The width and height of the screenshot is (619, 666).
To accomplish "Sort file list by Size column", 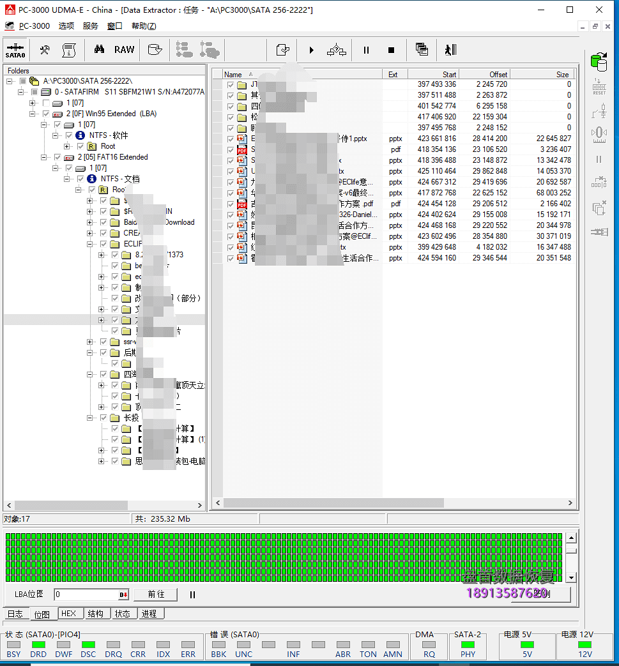I will click(542, 74).
